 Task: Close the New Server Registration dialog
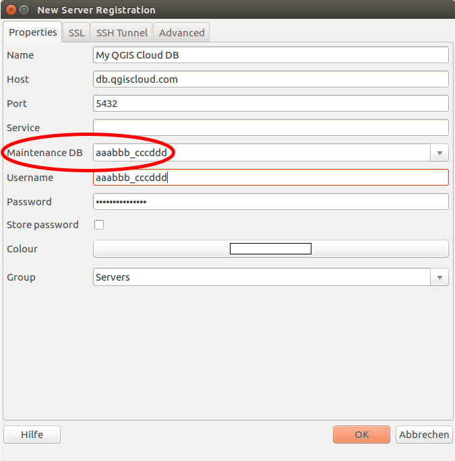[10, 10]
